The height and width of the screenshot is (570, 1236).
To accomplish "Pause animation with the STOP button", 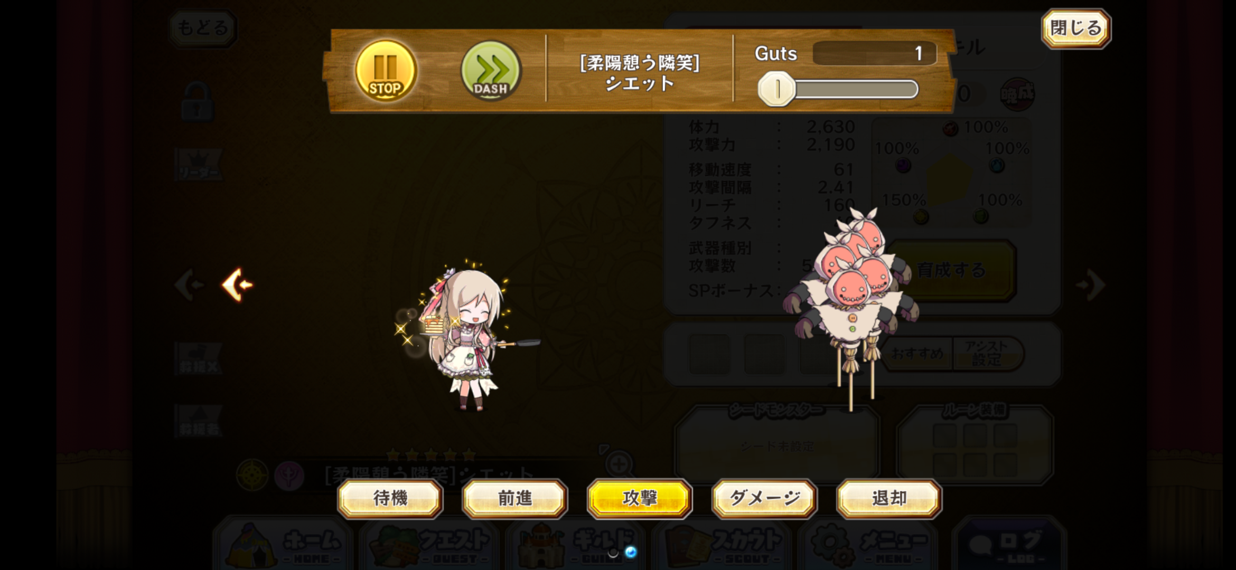I will point(386,70).
